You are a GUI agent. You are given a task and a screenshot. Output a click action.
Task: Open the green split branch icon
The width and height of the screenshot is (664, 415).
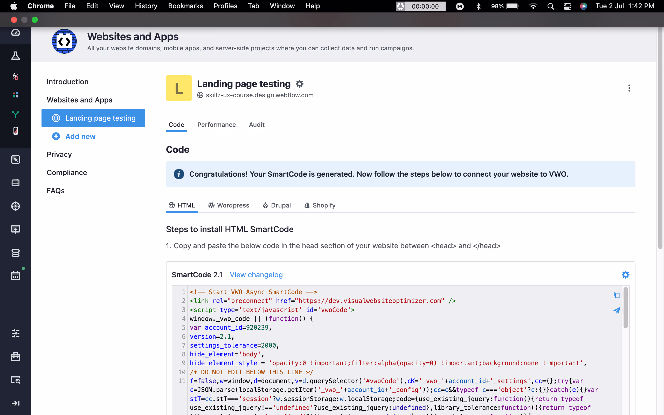pyautogui.click(x=15, y=114)
